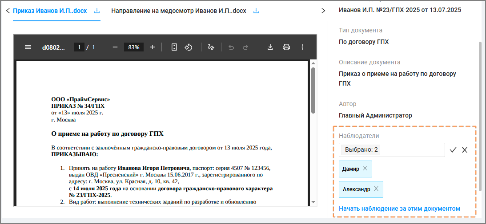Image resolution: width=486 pixels, height=224 pixels.
Task: Open the PDF viewer more actions menu
Action: [x=302, y=47]
